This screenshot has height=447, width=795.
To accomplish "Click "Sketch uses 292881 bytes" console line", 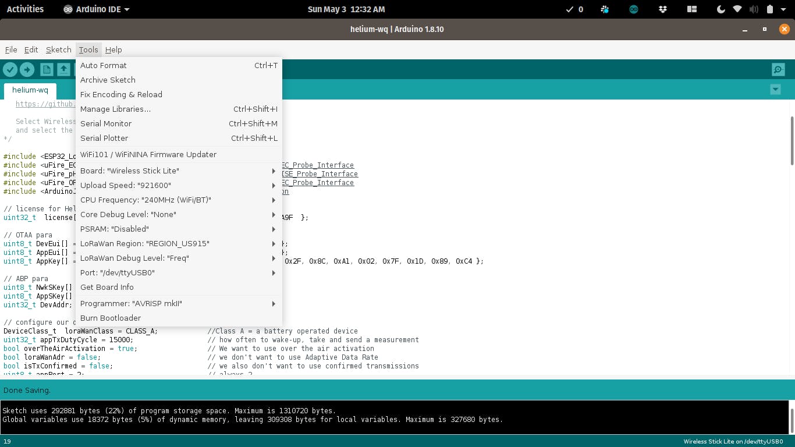I will tap(169, 410).
